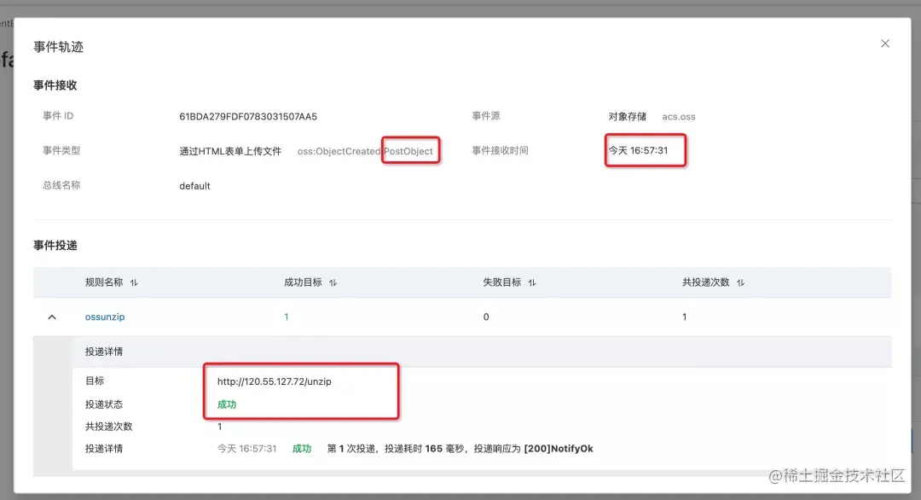Sort by 失败目标 column

pyautogui.click(x=532, y=282)
